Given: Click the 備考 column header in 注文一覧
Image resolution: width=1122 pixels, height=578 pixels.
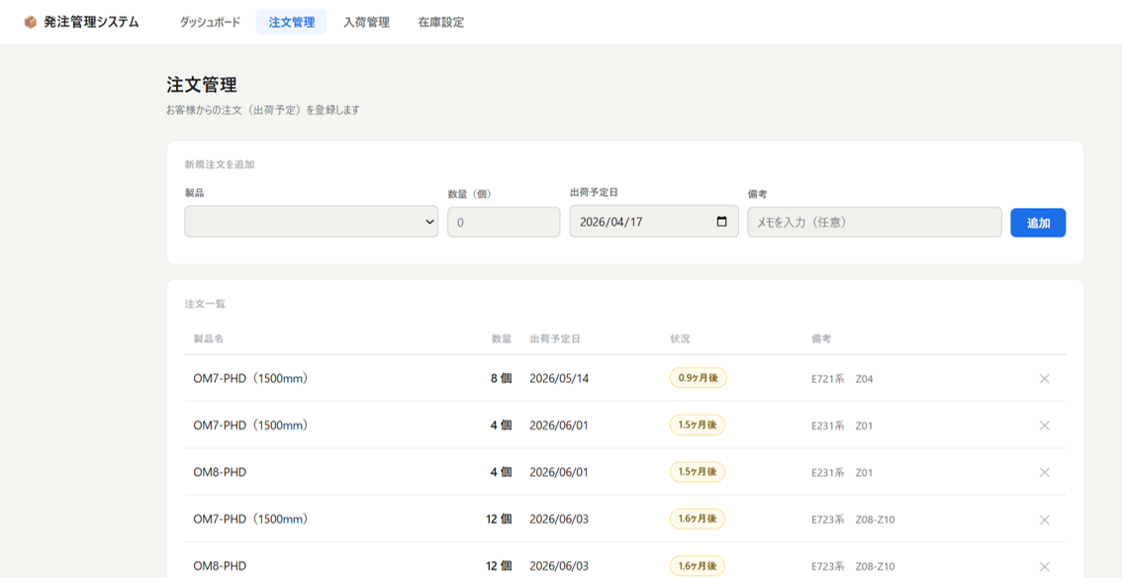Looking at the screenshot, I should coord(821,338).
